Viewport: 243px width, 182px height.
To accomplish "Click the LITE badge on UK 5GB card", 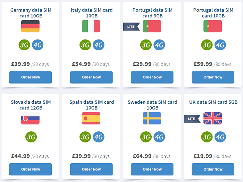I will click(192, 119).
